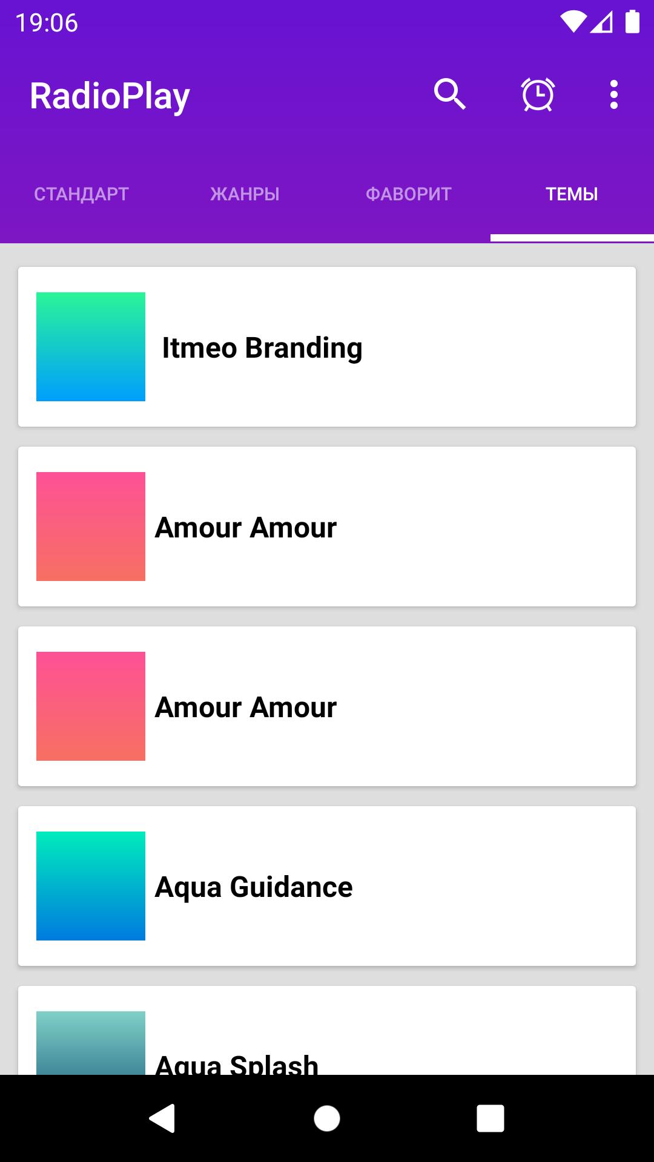Open the three-dot overflow menu
The width and height of the screenshot is (654, 1162).
tap(614, 95)
